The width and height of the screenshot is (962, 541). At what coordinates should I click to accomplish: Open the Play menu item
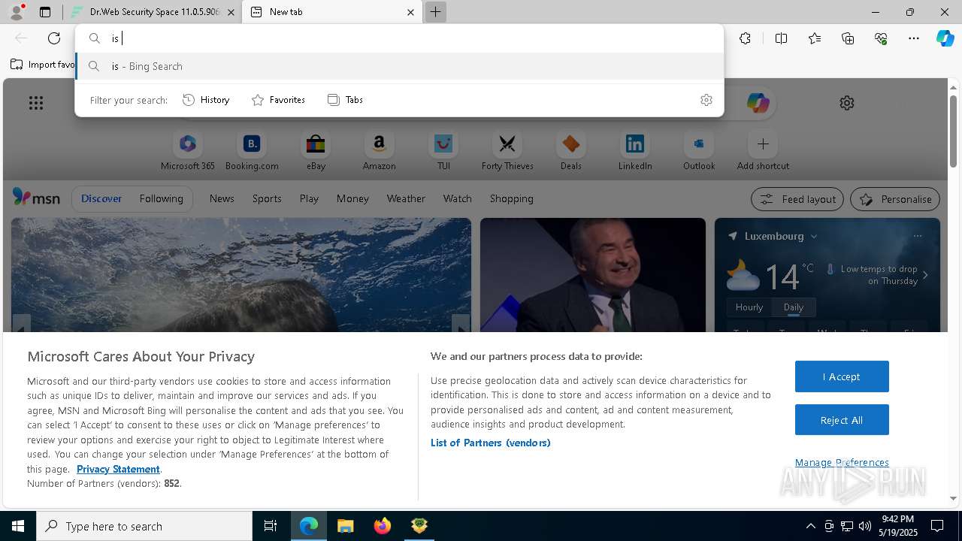click(x=309, y=198)
